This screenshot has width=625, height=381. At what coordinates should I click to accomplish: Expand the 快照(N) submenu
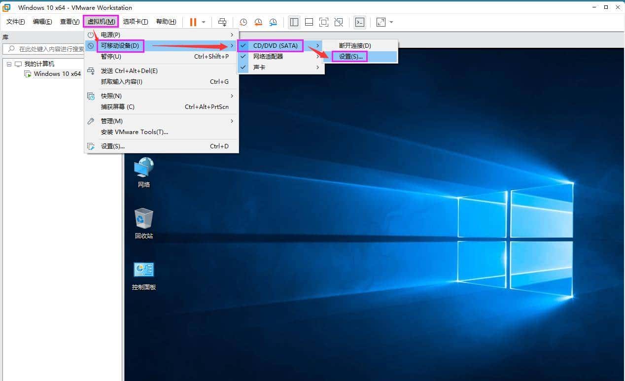point(162,96)
